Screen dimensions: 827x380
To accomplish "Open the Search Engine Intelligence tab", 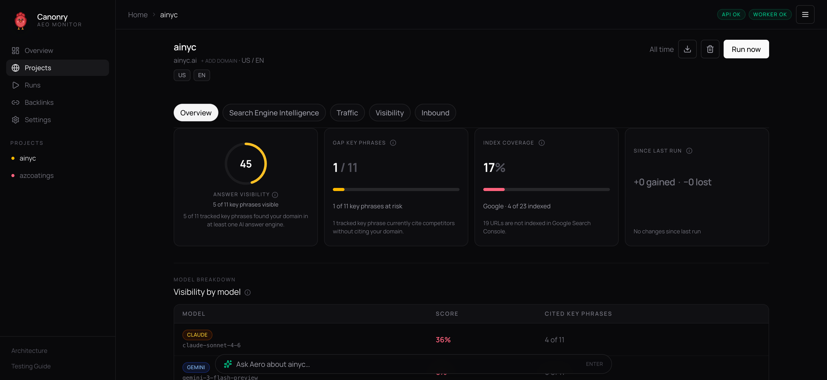I will pyautogui.click(x=274, y=113).
